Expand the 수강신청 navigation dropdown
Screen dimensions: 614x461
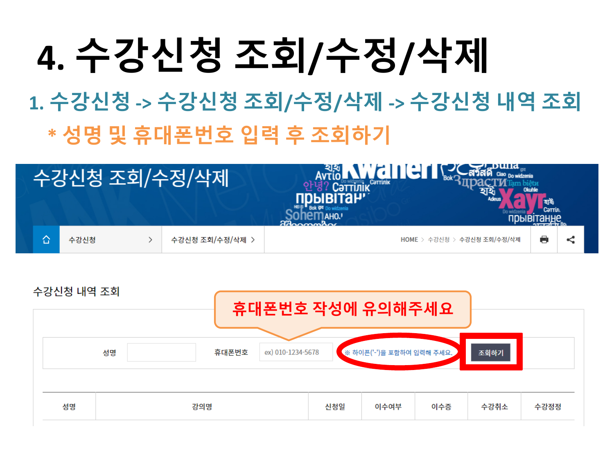(111, 240)
